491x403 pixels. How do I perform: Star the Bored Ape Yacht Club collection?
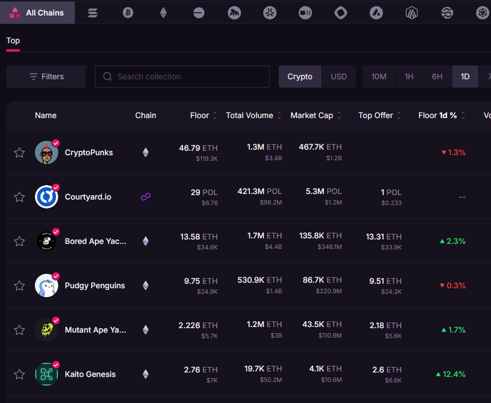(19, 241)
